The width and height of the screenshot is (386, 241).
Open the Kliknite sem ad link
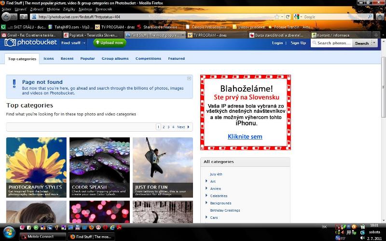(245, 136)
